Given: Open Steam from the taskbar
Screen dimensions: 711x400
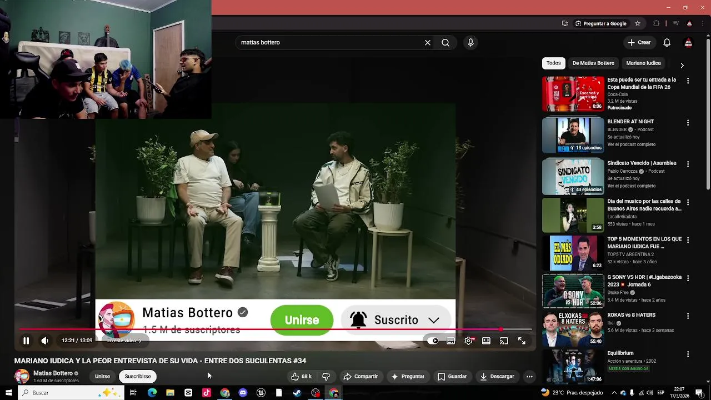Looking at the screenshot, I should [x=297, y=393].
